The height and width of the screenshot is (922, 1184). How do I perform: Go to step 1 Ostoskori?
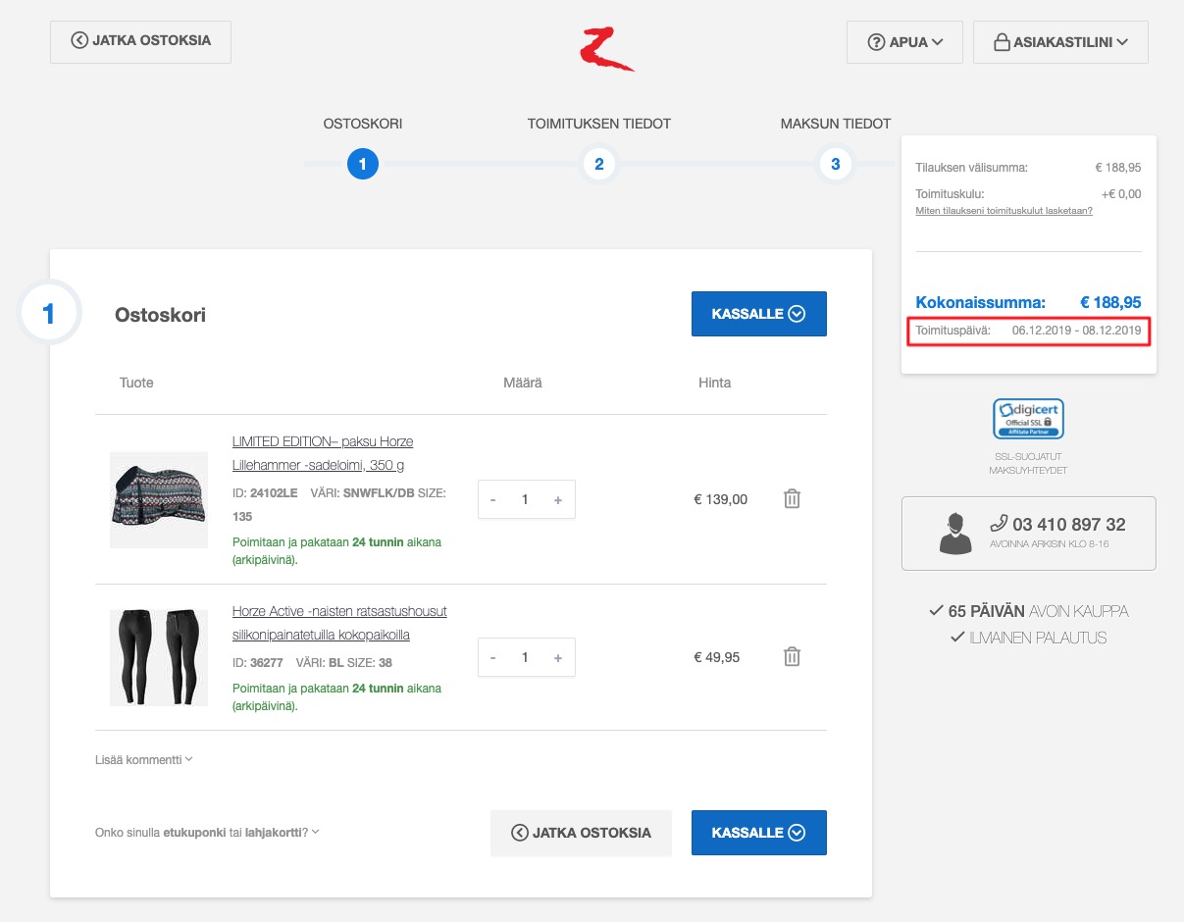pyautogui.click(x=363, y=164)
